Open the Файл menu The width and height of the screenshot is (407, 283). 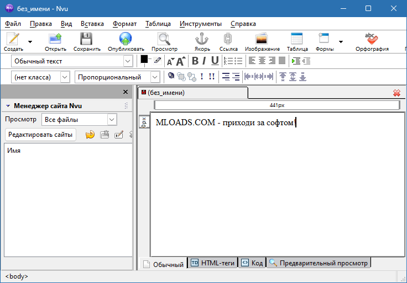pos(13,24)
